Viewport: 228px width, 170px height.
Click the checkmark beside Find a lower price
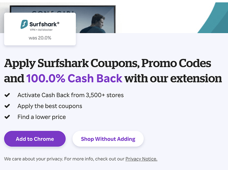(x=7, y=117)
